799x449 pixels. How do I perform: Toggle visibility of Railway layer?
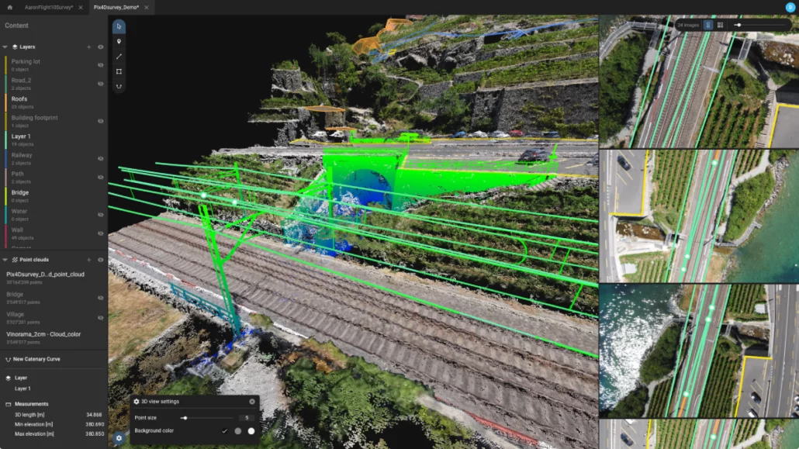(100, 158)
